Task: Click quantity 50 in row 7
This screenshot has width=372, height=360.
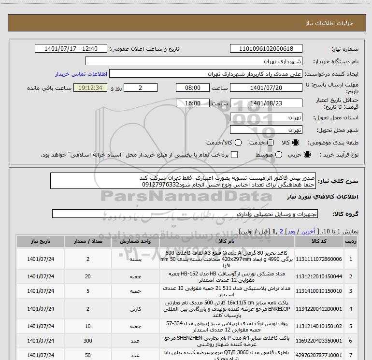Action: [x=88, y=355]
